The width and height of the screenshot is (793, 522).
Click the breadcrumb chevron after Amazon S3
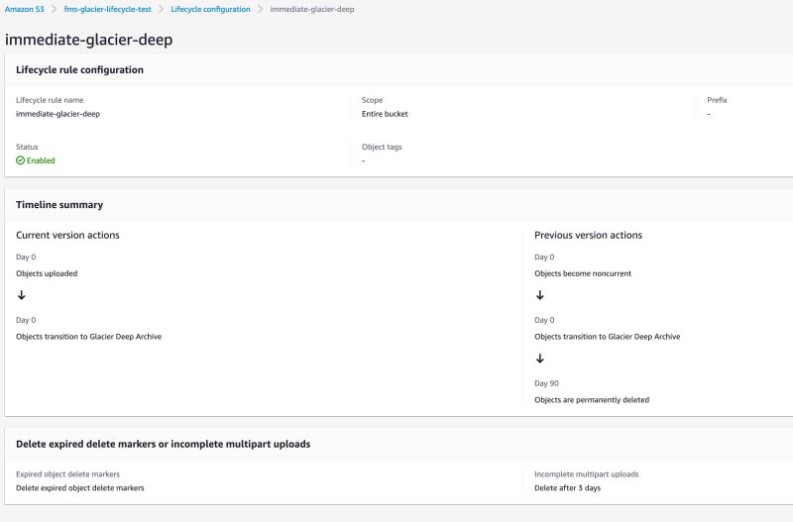pyautogui.click(x=54, y=9)
